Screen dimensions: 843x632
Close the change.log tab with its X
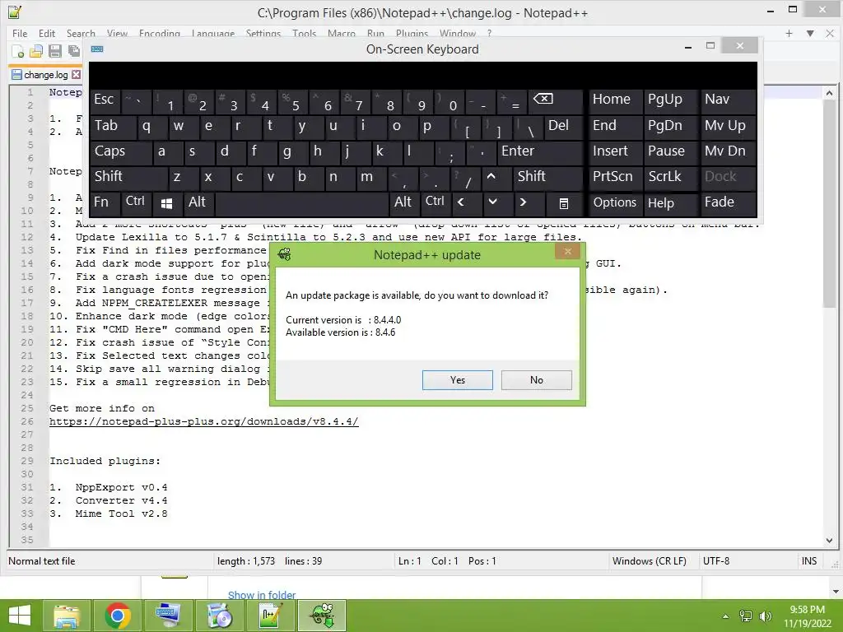pos(77,75)
